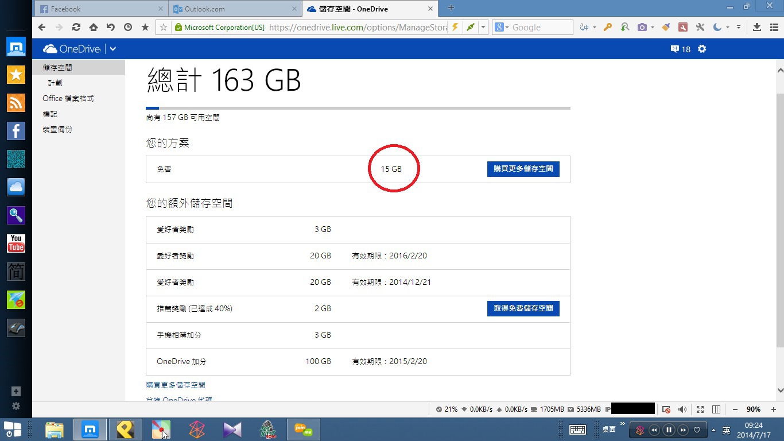Mute the page sound speaker icon
This screenshot has width=784, height=441.
tap(682, 409)
